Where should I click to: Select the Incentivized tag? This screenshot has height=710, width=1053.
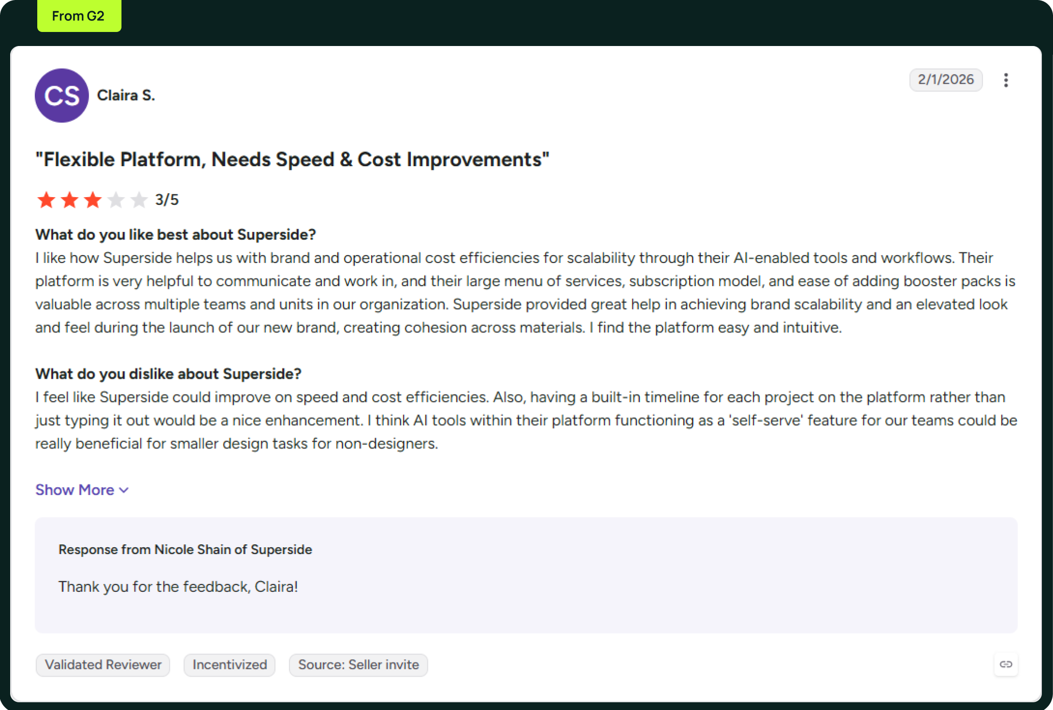pos(229,664)
